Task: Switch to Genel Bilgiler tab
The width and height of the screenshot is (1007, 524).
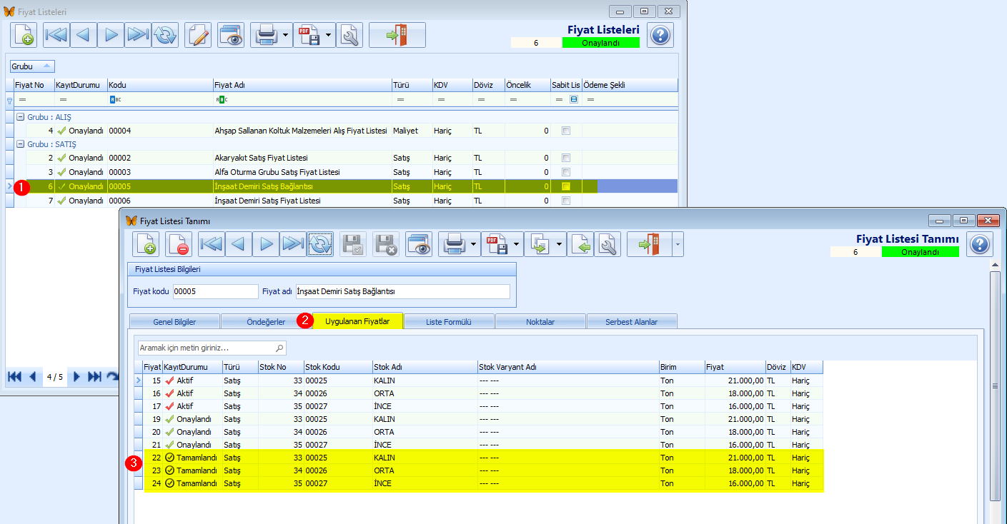Action: [174, 322]
